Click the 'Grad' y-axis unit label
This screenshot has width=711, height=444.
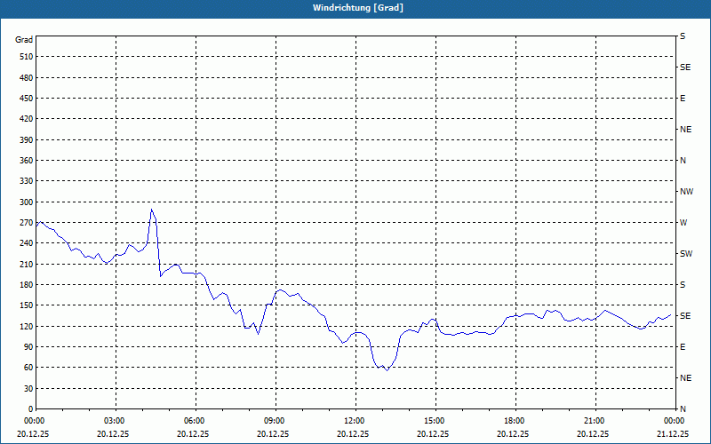(x=24, y=40)
